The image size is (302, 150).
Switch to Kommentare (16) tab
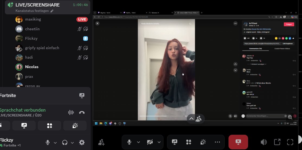[255, 49]
